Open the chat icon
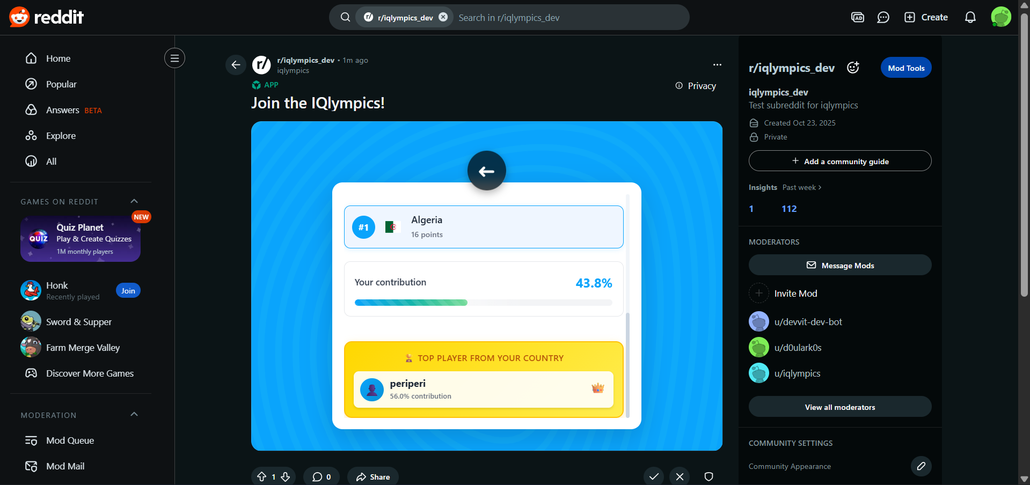The image size is (1030, 485). tap(883, 17)
